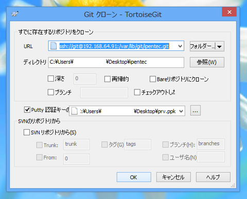Click the branches text field
Screen dimensions: 247x199
point(211,144)
